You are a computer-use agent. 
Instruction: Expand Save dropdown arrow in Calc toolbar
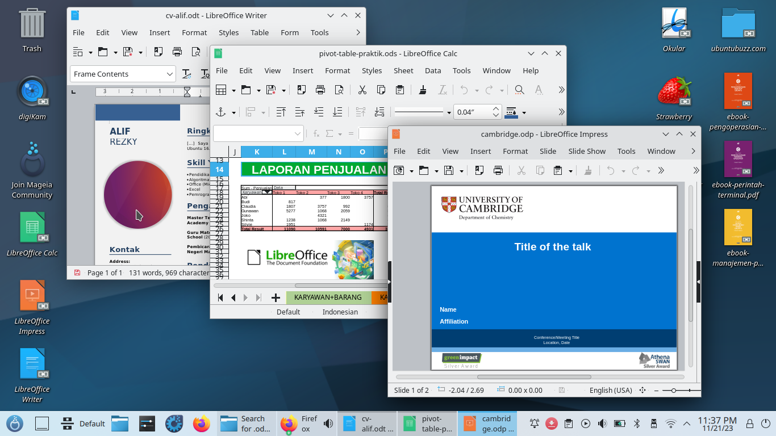pyautogui.click(x=283, y=90)
